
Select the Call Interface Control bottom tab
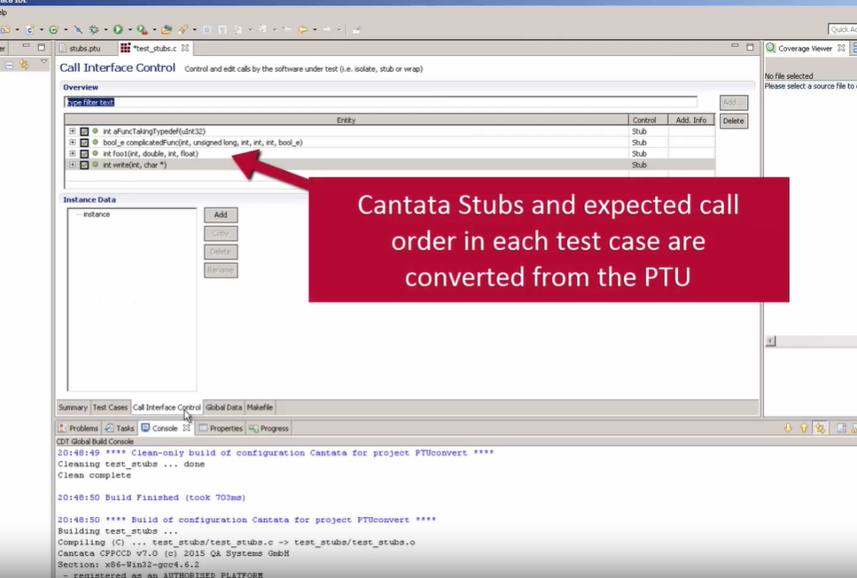pyautogui.click(x=167, y=408)
